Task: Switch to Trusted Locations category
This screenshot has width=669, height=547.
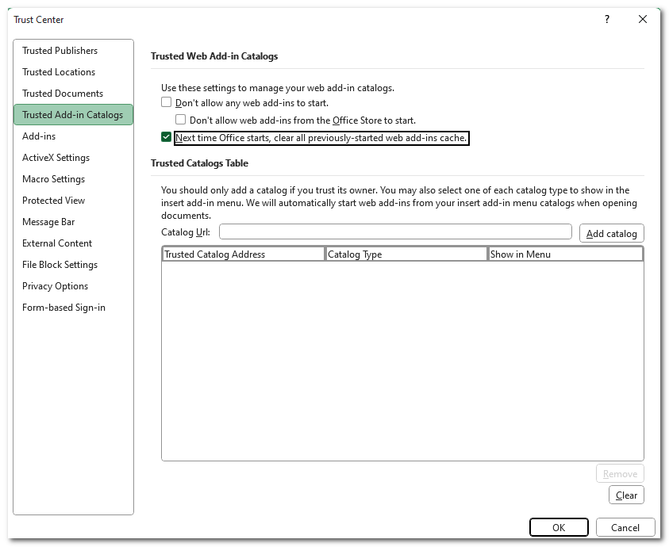Action: tap(59, 72)
